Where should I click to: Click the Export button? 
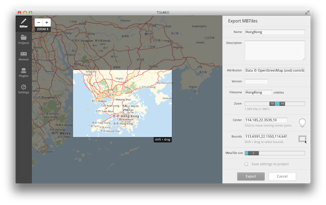[x=251, y=177]
